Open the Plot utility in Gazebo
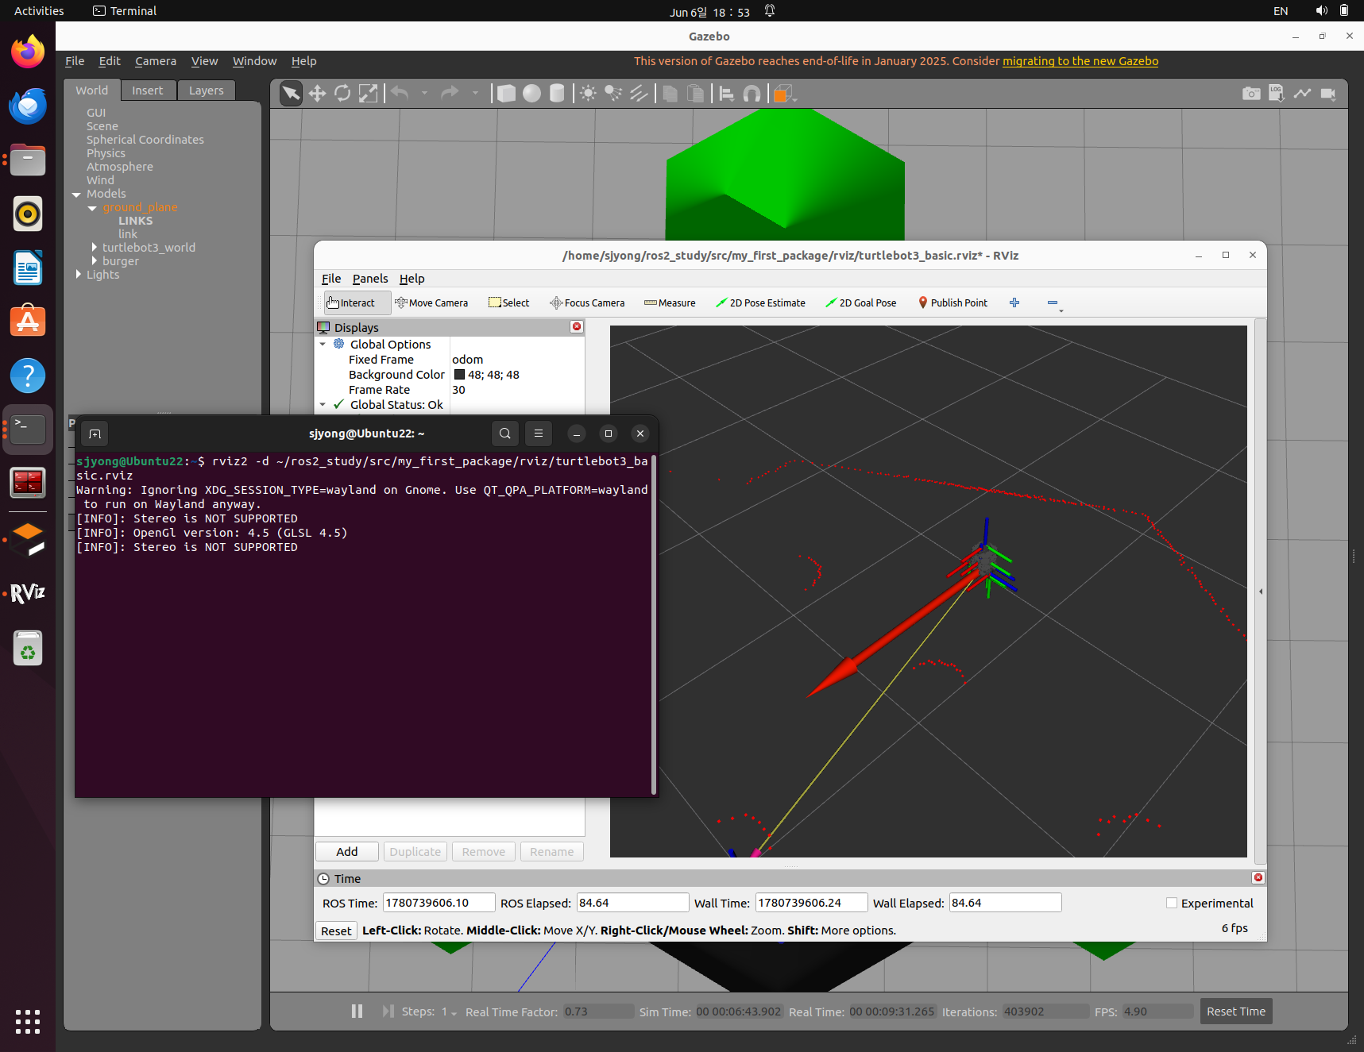The image size is (1364, 1052). pyautogui.click(x=1302, y=94)
